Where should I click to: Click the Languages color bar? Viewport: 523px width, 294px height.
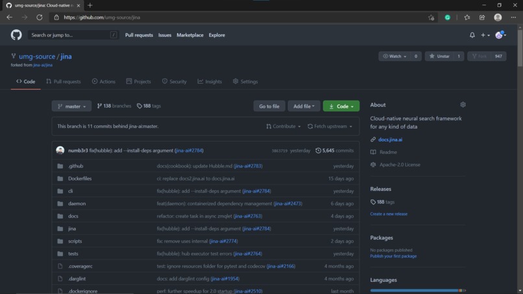click(418, 291)
